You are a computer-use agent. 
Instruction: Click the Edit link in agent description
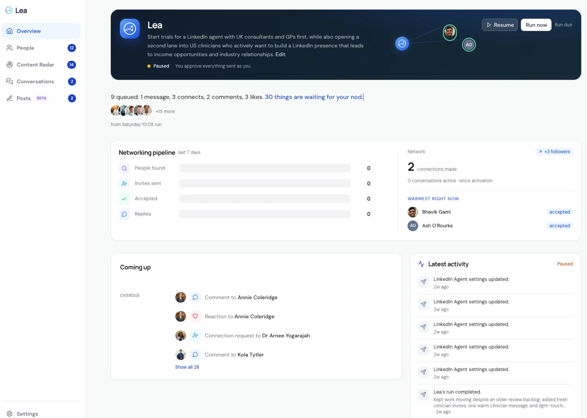click(281, 55)
